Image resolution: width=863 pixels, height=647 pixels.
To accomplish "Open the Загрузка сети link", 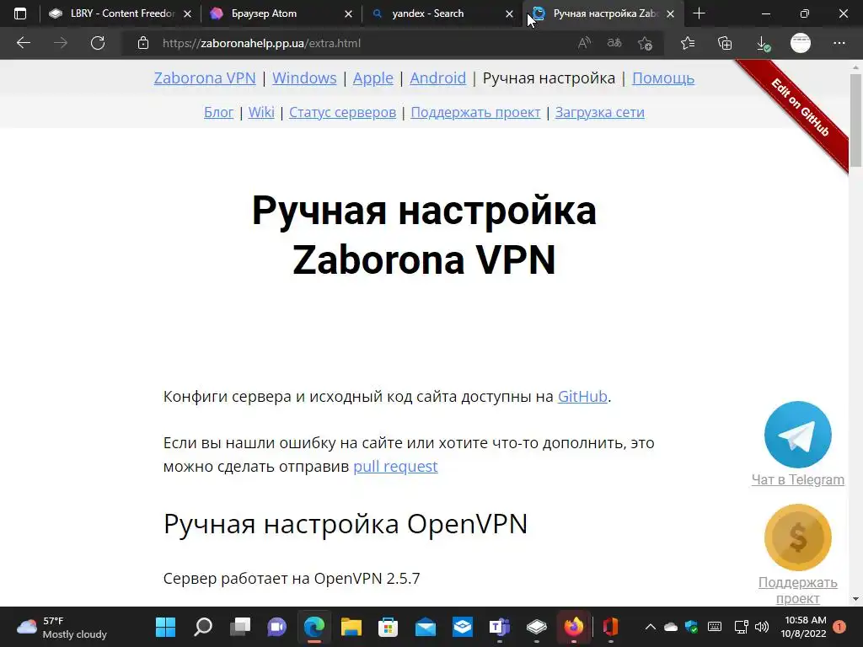I will (600, 112).
